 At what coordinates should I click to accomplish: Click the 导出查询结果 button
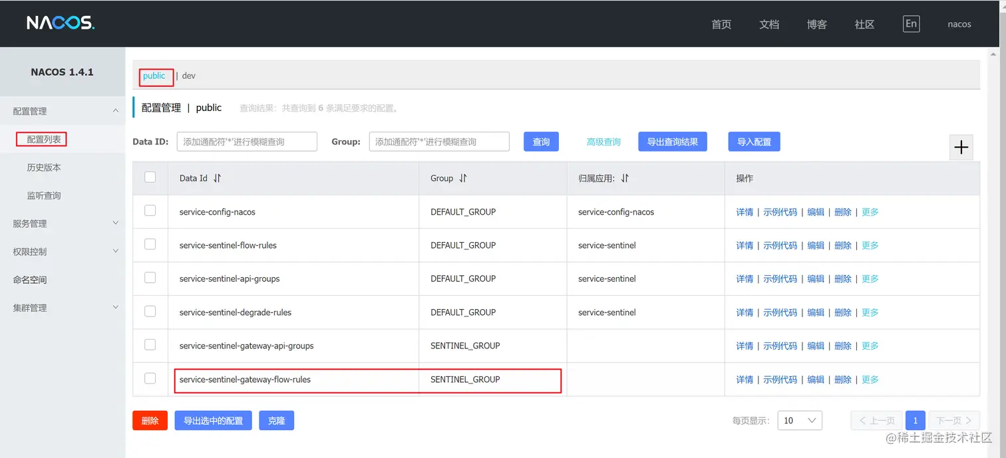[x=673, y=142]
